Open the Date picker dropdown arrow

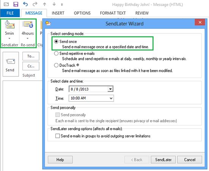coord(110,89)
